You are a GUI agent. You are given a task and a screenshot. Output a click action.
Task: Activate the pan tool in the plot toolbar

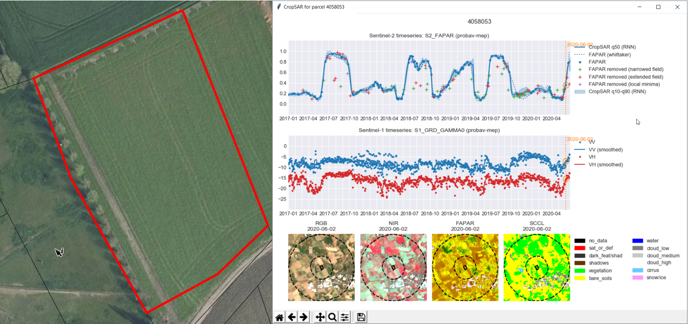[320, 317]
